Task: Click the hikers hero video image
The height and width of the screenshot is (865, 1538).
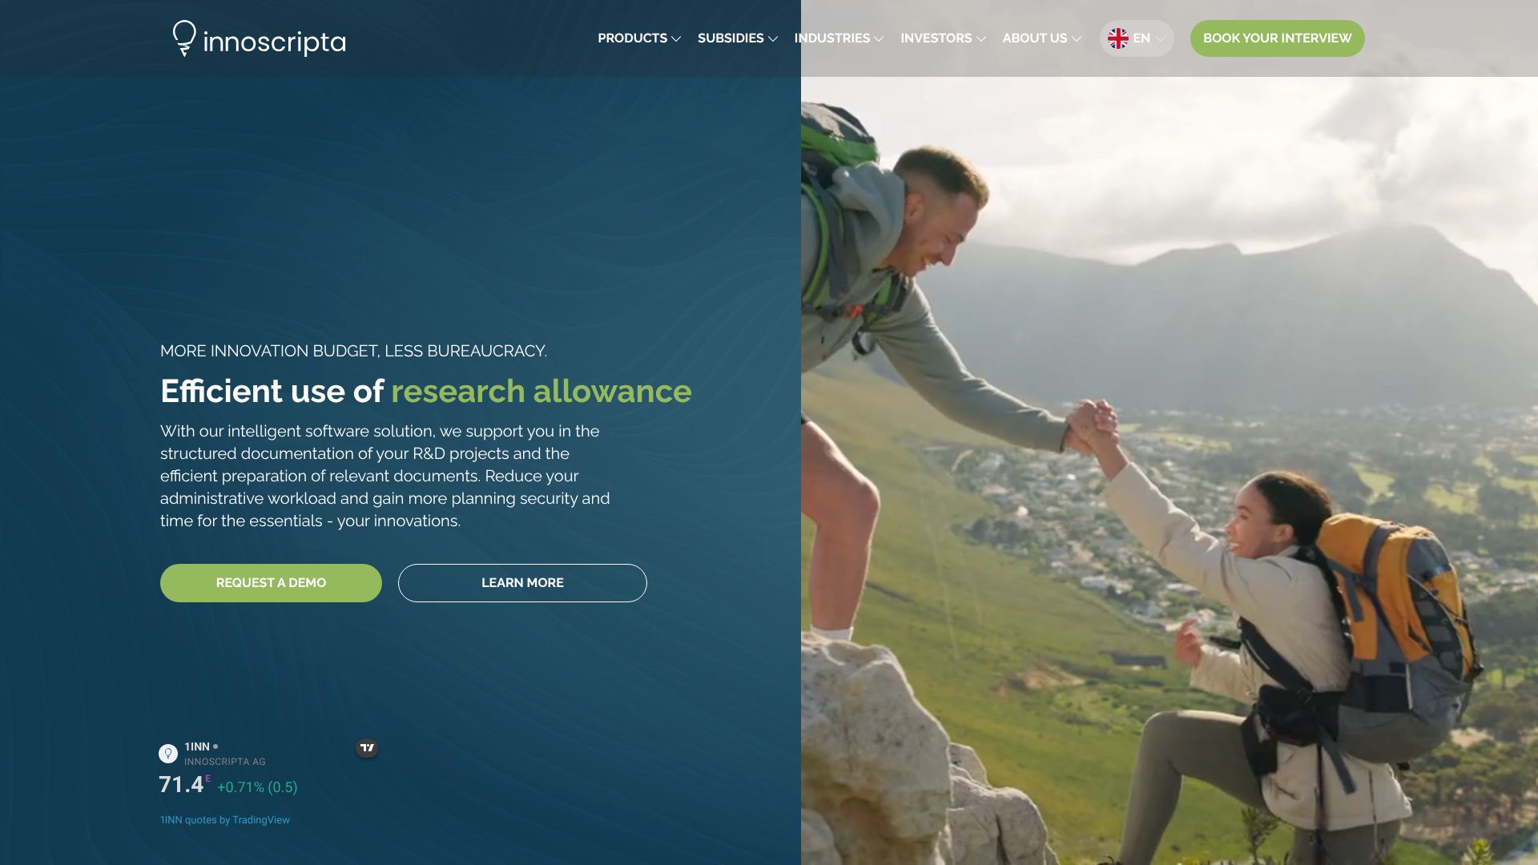Action: click(1170, 481)
